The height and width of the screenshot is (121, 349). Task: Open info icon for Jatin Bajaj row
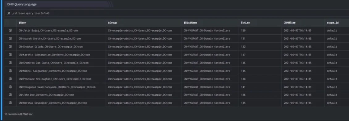(x=10, y=31)
